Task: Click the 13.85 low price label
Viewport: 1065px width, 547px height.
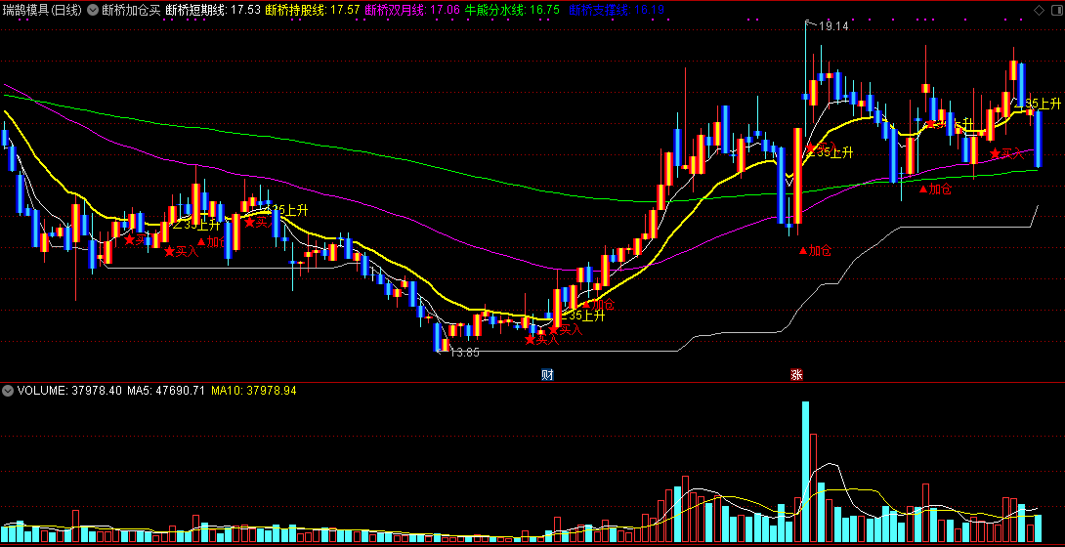Action: tap(464, 353)
